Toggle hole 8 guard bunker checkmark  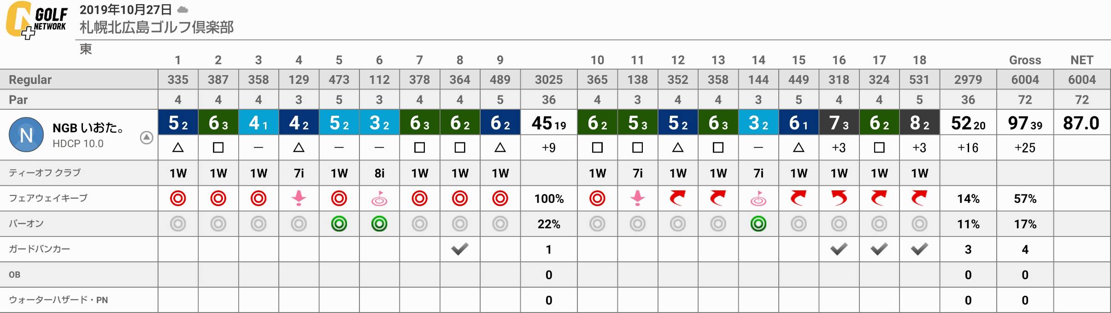(459, 249)
